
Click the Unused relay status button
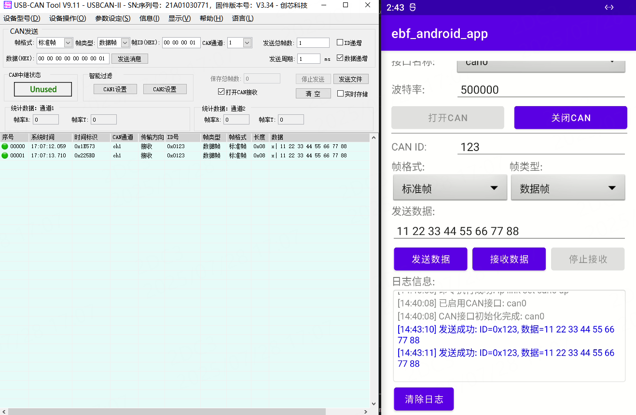click(43, 89)
